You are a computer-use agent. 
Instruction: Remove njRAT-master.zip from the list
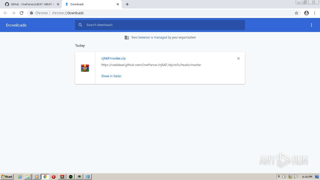coord(238,58)
